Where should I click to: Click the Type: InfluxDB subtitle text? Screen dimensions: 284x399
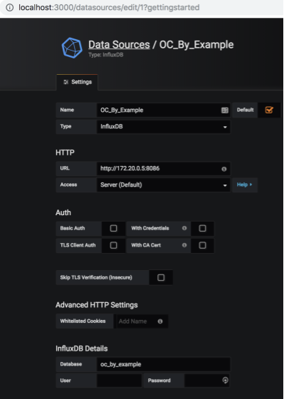(x=106, y=55)
